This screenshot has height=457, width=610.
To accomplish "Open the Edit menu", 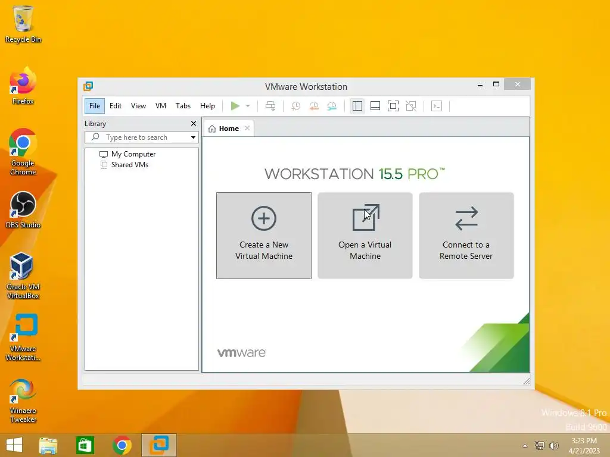I will coord(116,106).
